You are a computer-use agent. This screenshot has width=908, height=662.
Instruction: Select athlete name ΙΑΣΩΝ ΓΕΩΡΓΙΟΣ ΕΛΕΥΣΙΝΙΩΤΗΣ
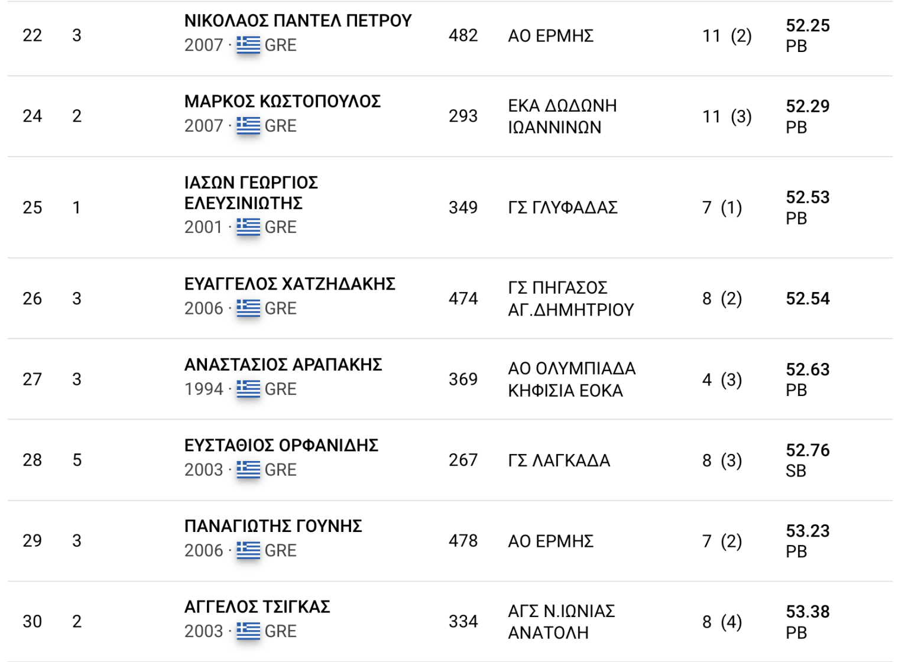251,193
